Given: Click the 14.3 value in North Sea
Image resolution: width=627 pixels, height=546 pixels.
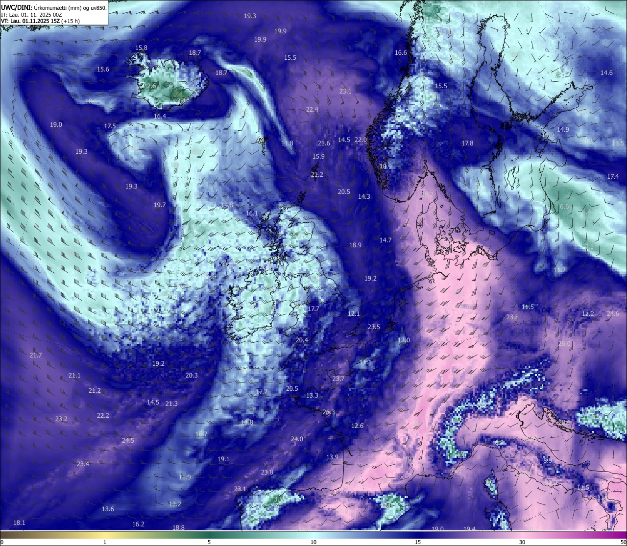Looking at the screenshot, I should click(364, 196).
